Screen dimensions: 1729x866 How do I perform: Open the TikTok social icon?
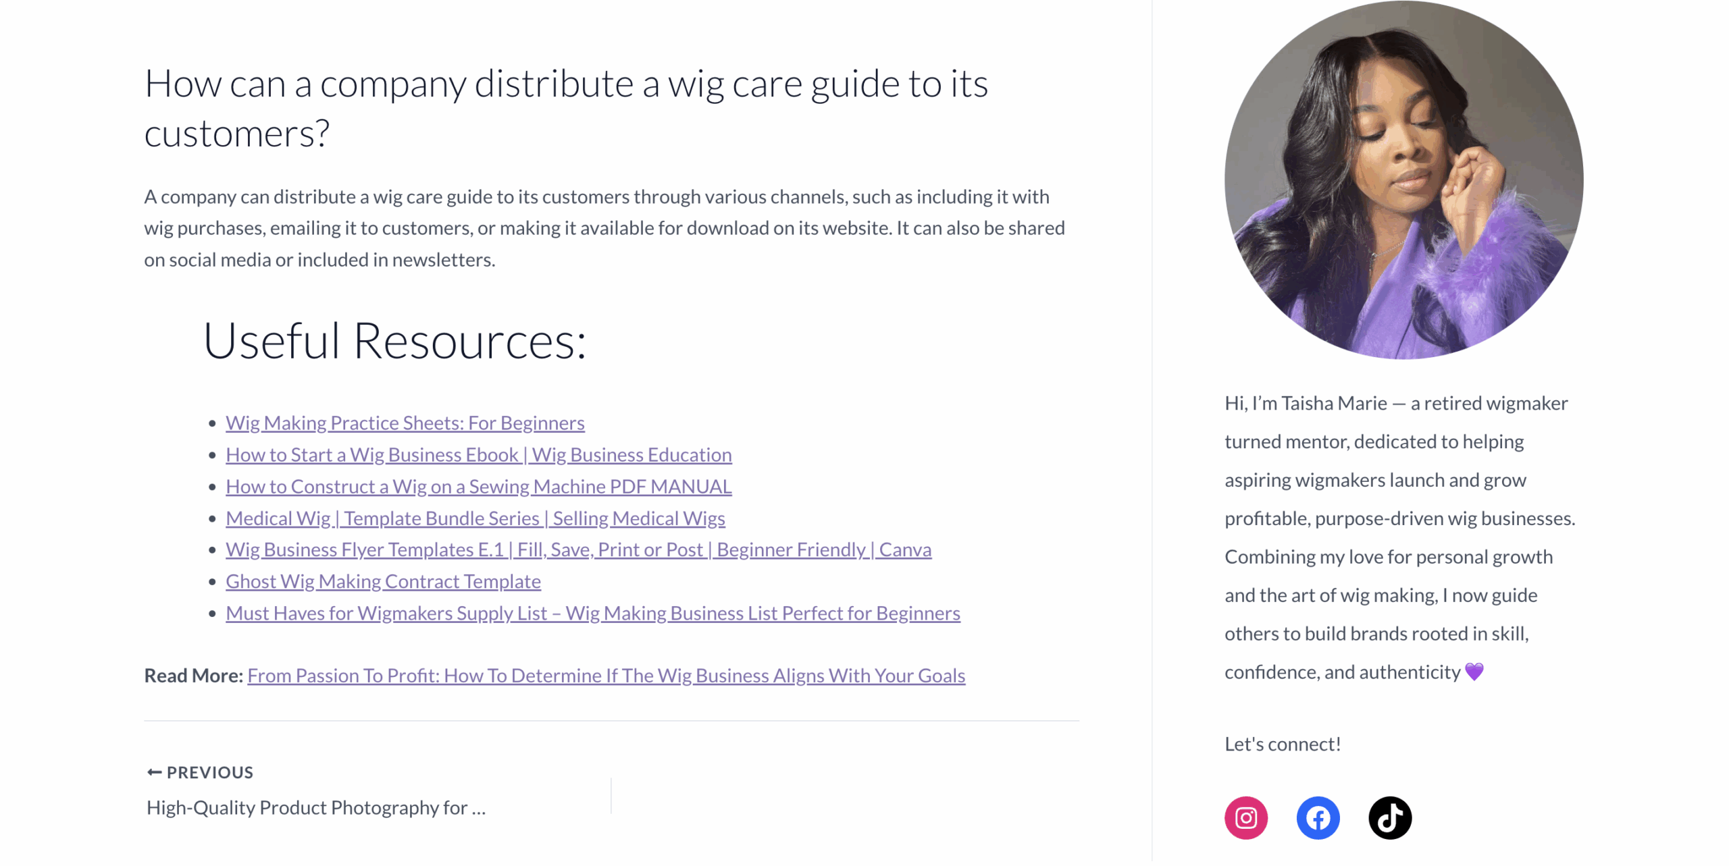pyautogui.click(x=1389, y=817)
